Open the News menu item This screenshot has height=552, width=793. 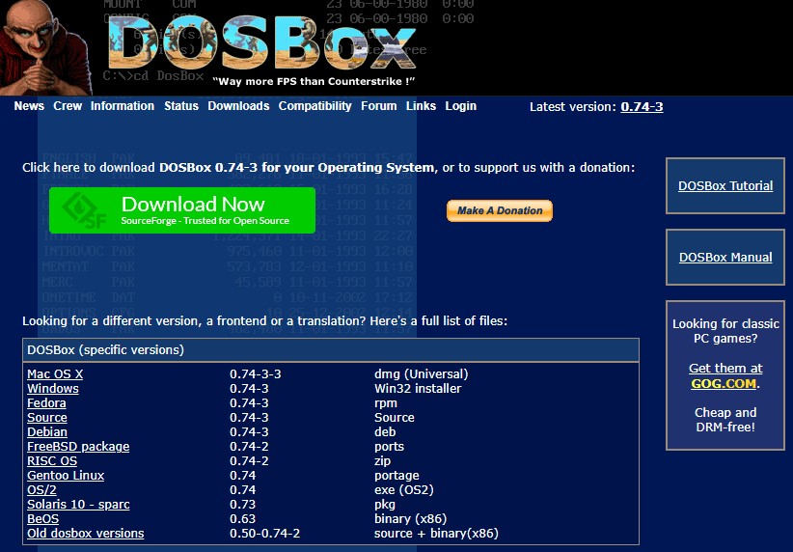29,106
